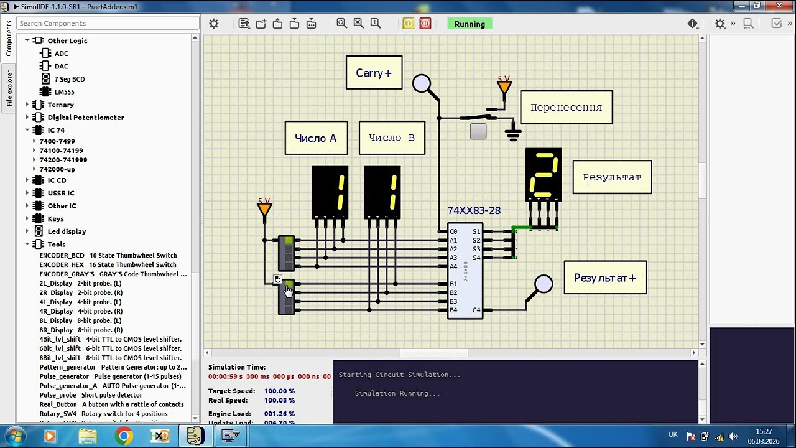Click the result seven-segment display
The image size is (796, 448).
tap(544, 175)
